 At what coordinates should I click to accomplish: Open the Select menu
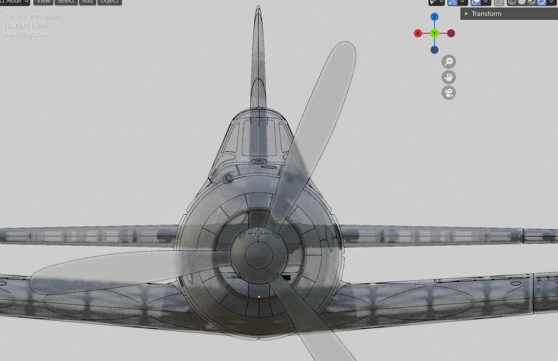tap(66, 2)
